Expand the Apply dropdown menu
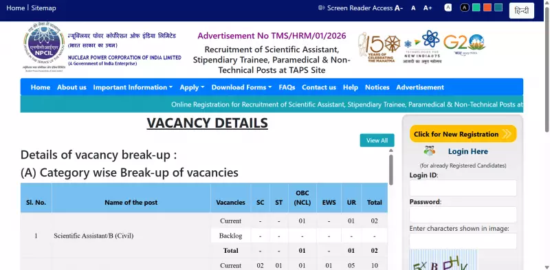The height and width of the screenshot is (270, 550). 192,87
